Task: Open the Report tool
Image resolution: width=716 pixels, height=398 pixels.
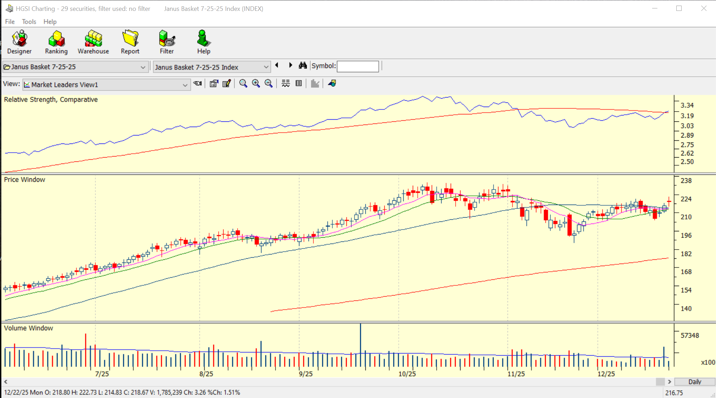Action: pyautogui.click(x=130, y=42)
